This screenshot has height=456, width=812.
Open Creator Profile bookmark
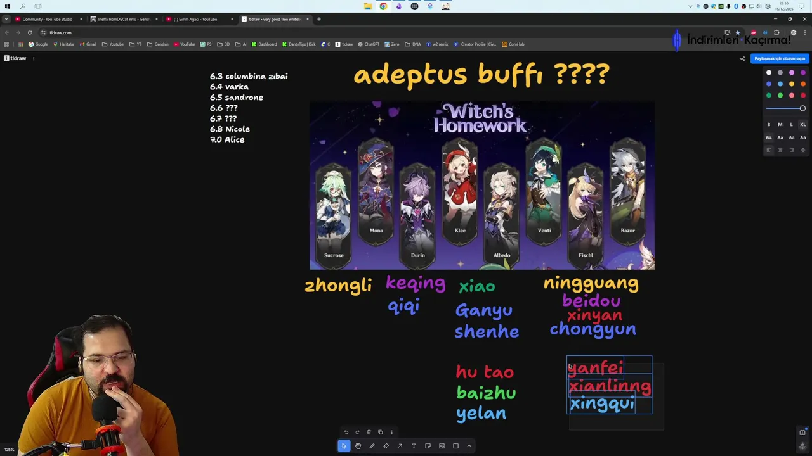(475, 44)
